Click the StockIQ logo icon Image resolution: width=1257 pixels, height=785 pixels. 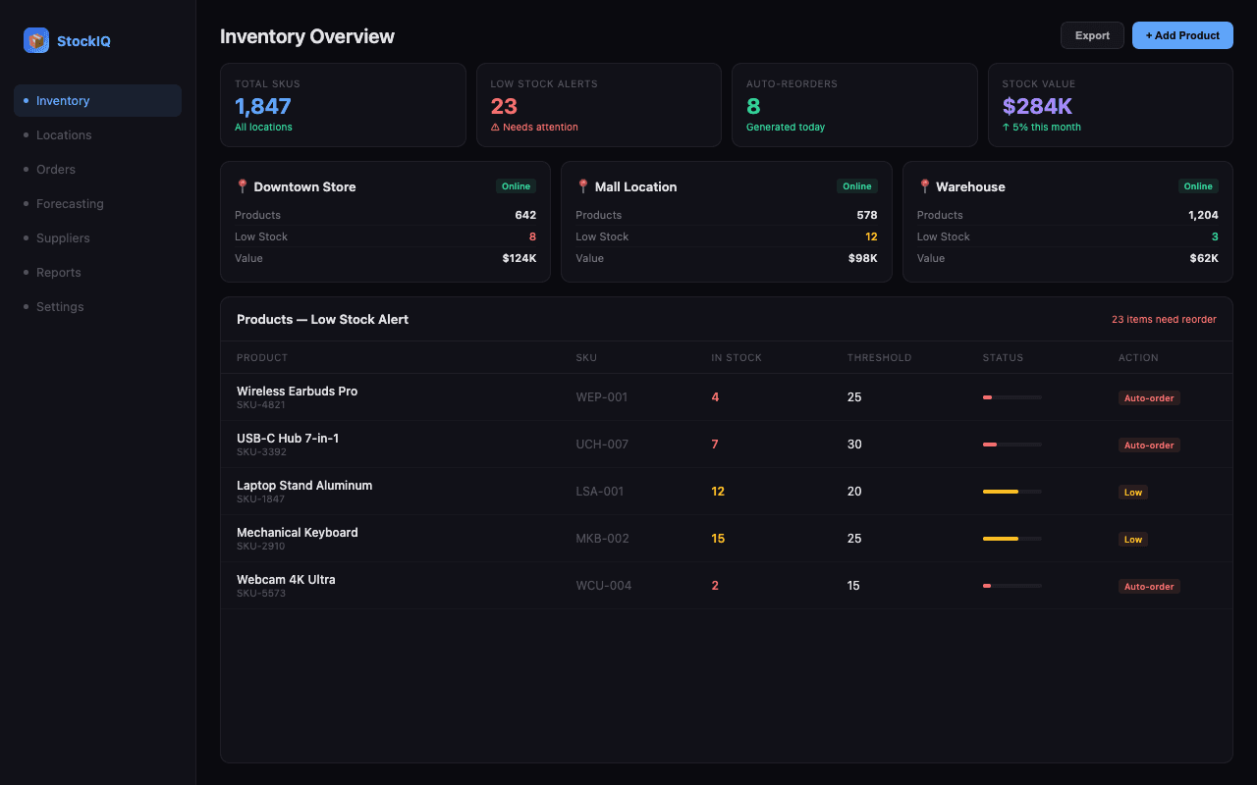[x=35, y=40]
